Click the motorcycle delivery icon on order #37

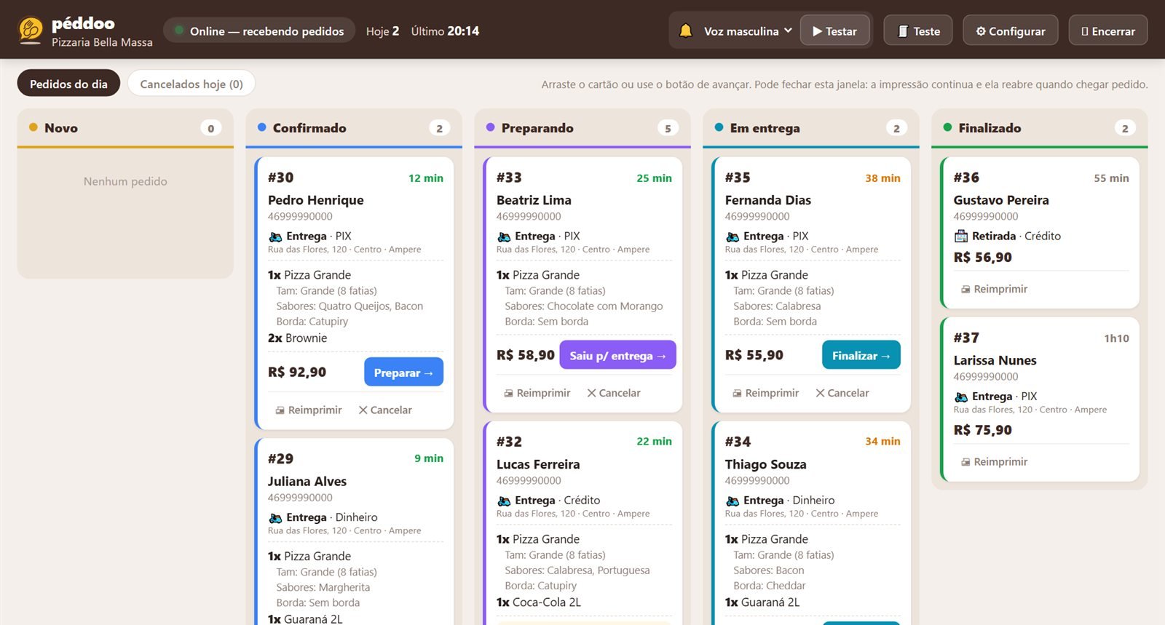[961, 397]
